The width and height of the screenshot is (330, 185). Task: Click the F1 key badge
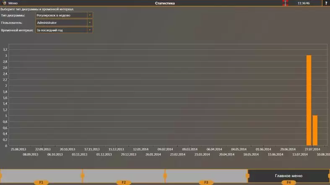coord(41,182)
